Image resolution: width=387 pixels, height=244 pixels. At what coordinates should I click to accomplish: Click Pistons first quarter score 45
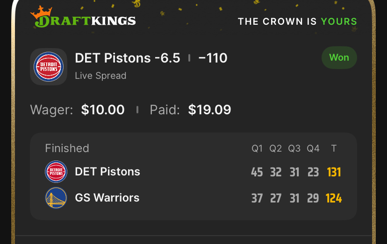[257, 172]
